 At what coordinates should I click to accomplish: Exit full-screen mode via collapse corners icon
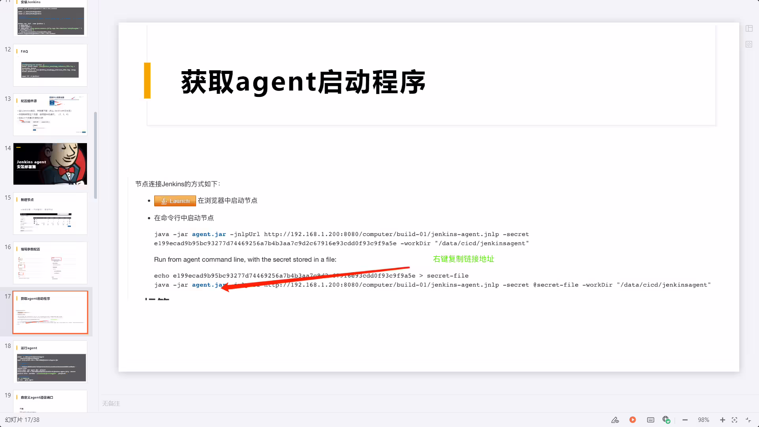[x=748, y=420]
